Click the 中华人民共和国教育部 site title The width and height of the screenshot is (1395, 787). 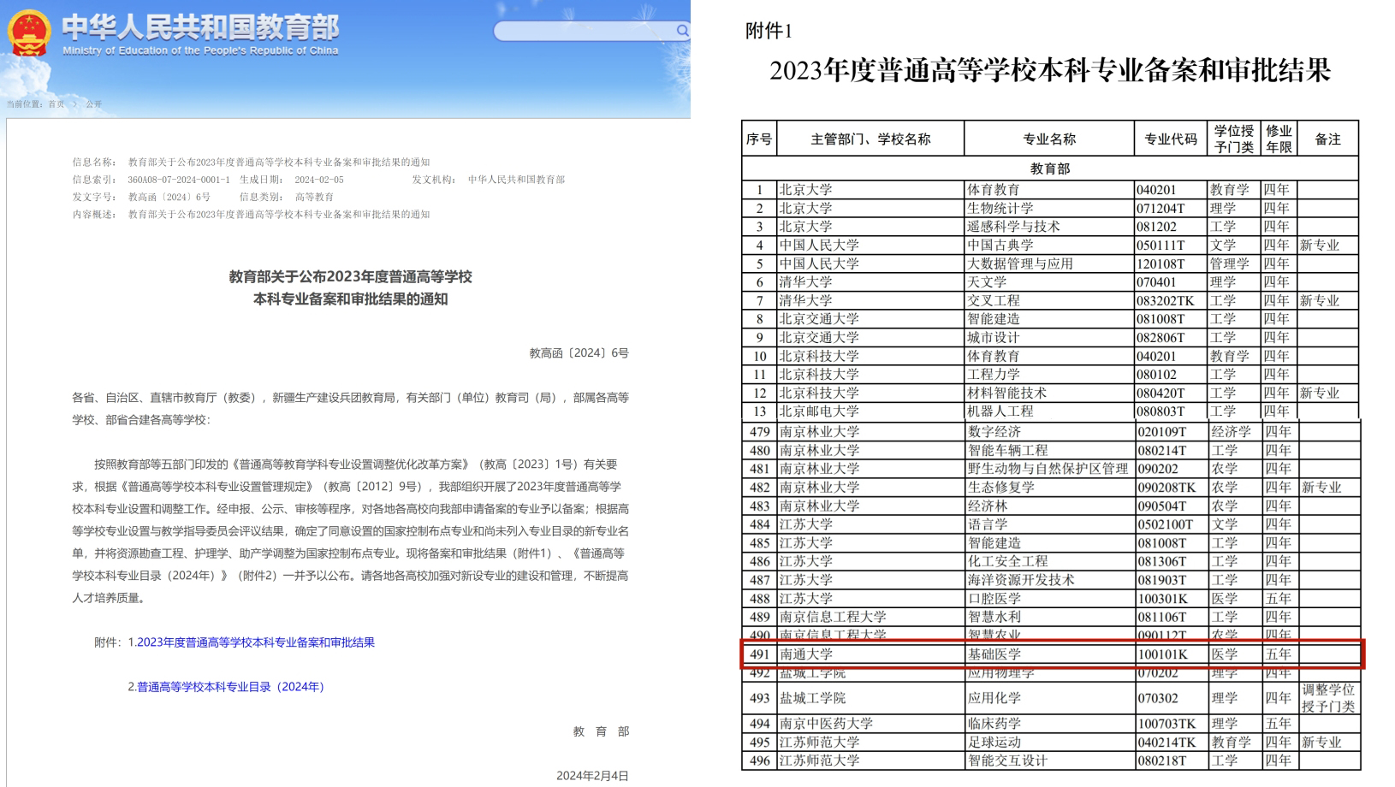(200, 27)
